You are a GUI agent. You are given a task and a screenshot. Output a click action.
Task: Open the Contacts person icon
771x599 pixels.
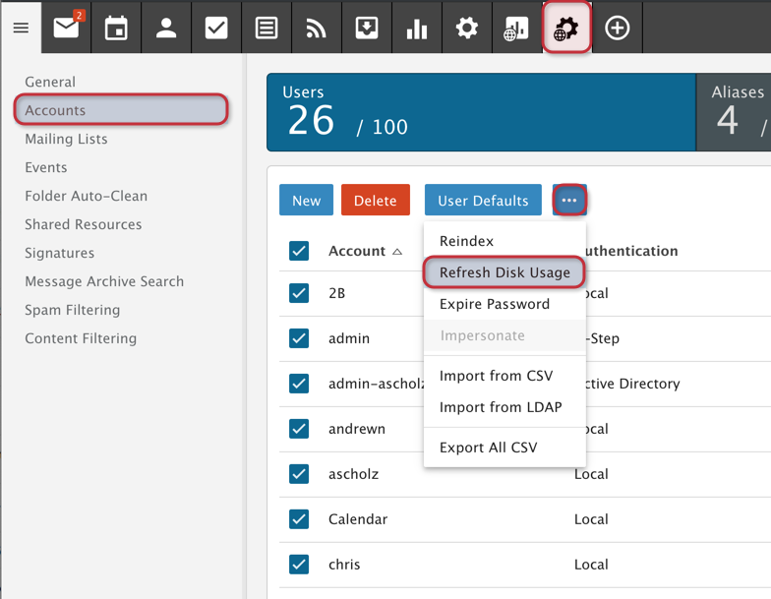[166, 28]
